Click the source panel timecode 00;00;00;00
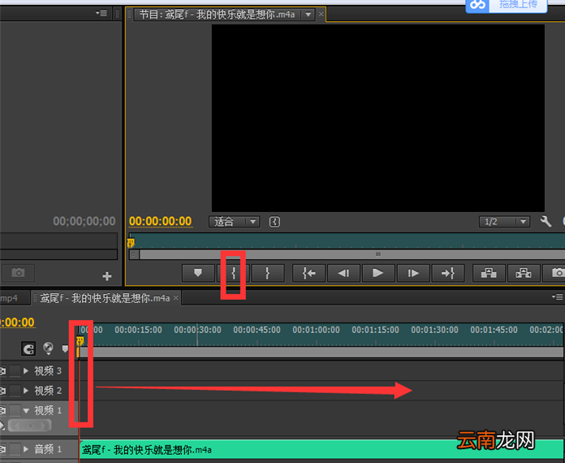 point(84,221)
